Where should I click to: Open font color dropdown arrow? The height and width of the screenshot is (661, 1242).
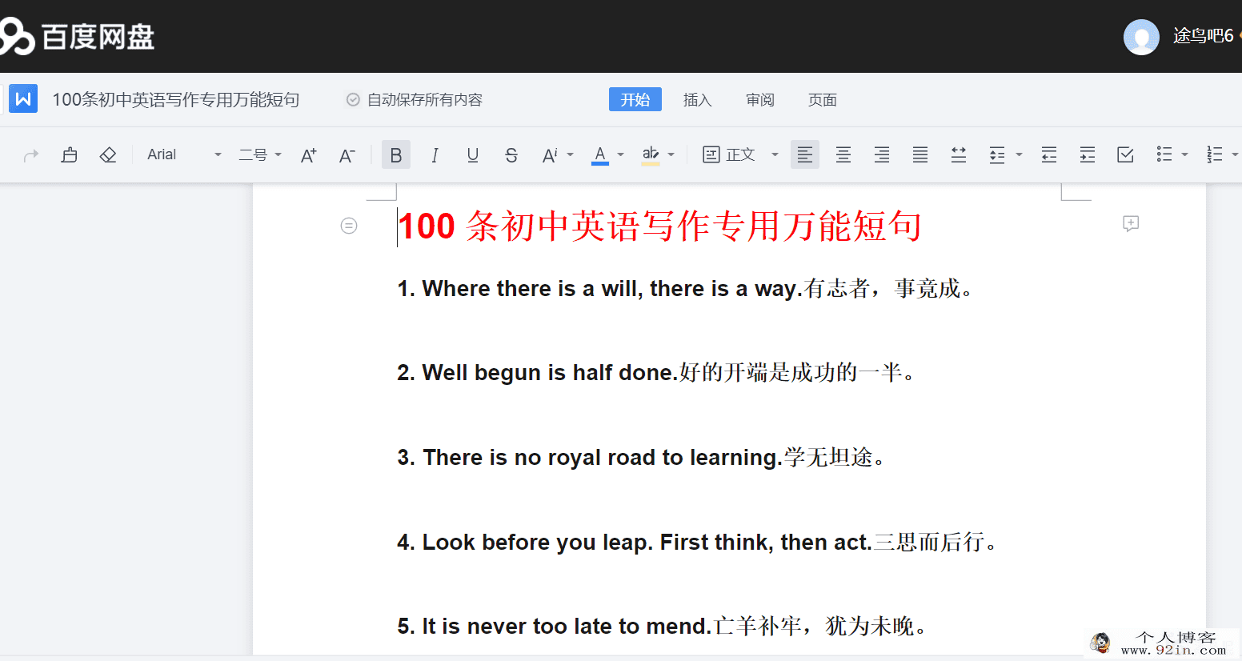click(x=620, y=154)
